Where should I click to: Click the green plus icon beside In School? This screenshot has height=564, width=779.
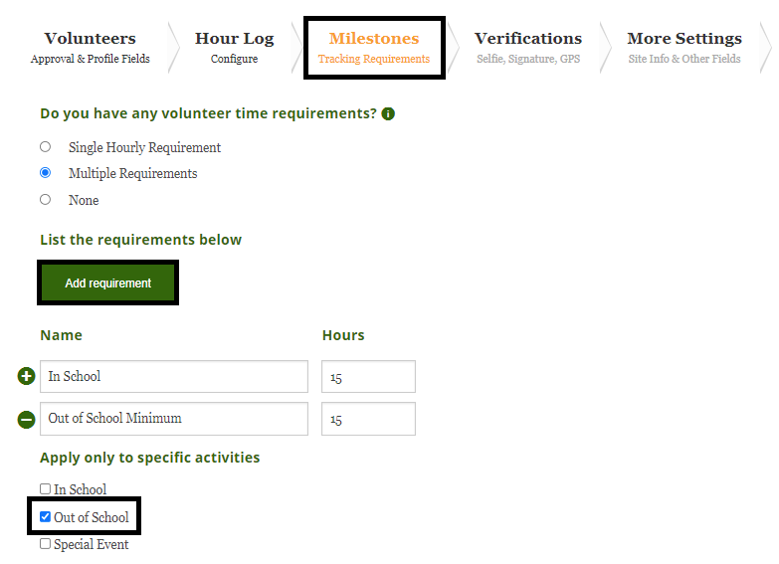[x=27, y=377]
